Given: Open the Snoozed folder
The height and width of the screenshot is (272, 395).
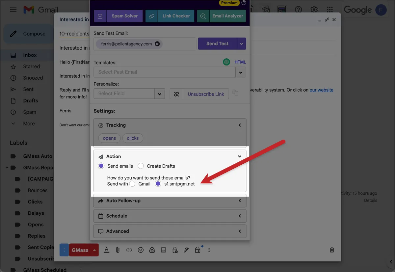Looking at the screenshot, I should tap(33, 78).
